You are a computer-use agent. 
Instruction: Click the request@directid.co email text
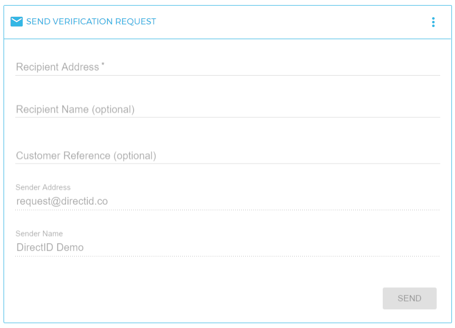[62, 201]
